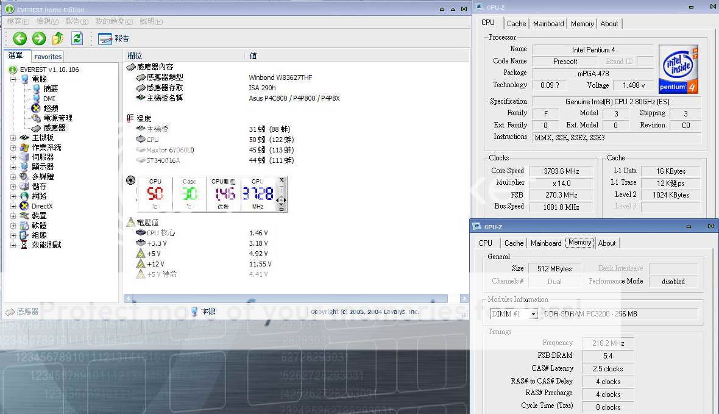Click the Intel Pentium 4 logo in CPU-Z
719x414 pixels.
(x=678, y=69)
